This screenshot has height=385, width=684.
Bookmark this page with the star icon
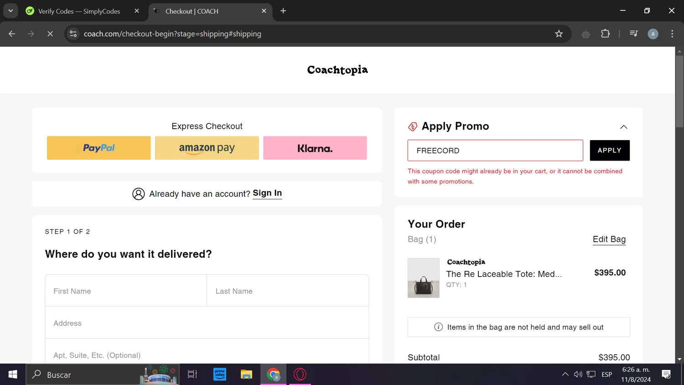pyautogui.click(x=559, y=34)
